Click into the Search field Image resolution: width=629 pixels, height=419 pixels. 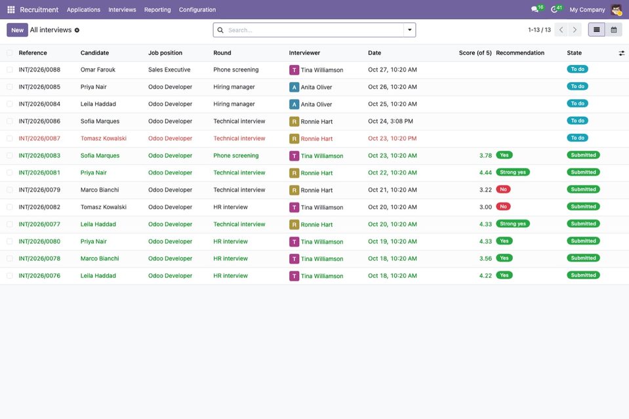(315, 30)
